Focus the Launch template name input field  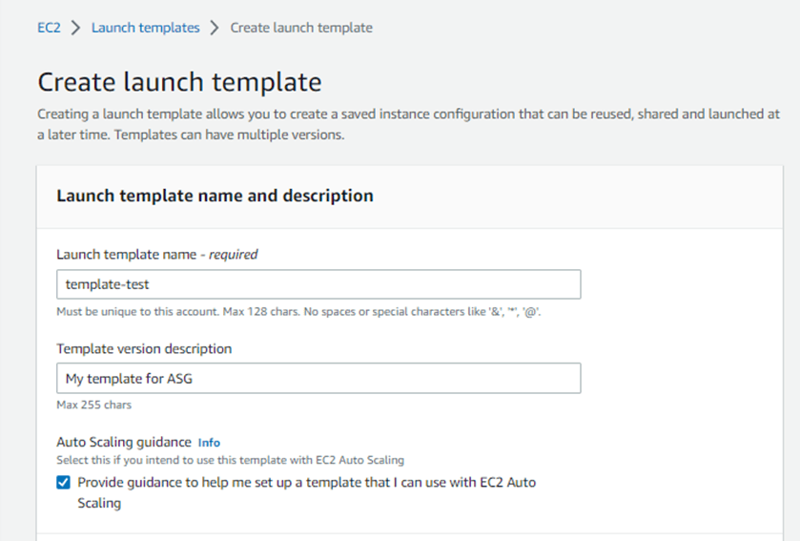pyautogui.click(x=318, y=284)
